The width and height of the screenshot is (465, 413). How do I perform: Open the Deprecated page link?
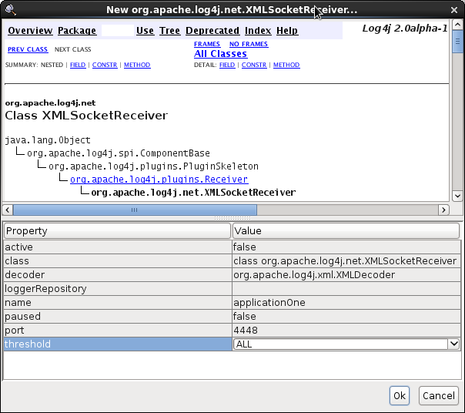(212, 31)
